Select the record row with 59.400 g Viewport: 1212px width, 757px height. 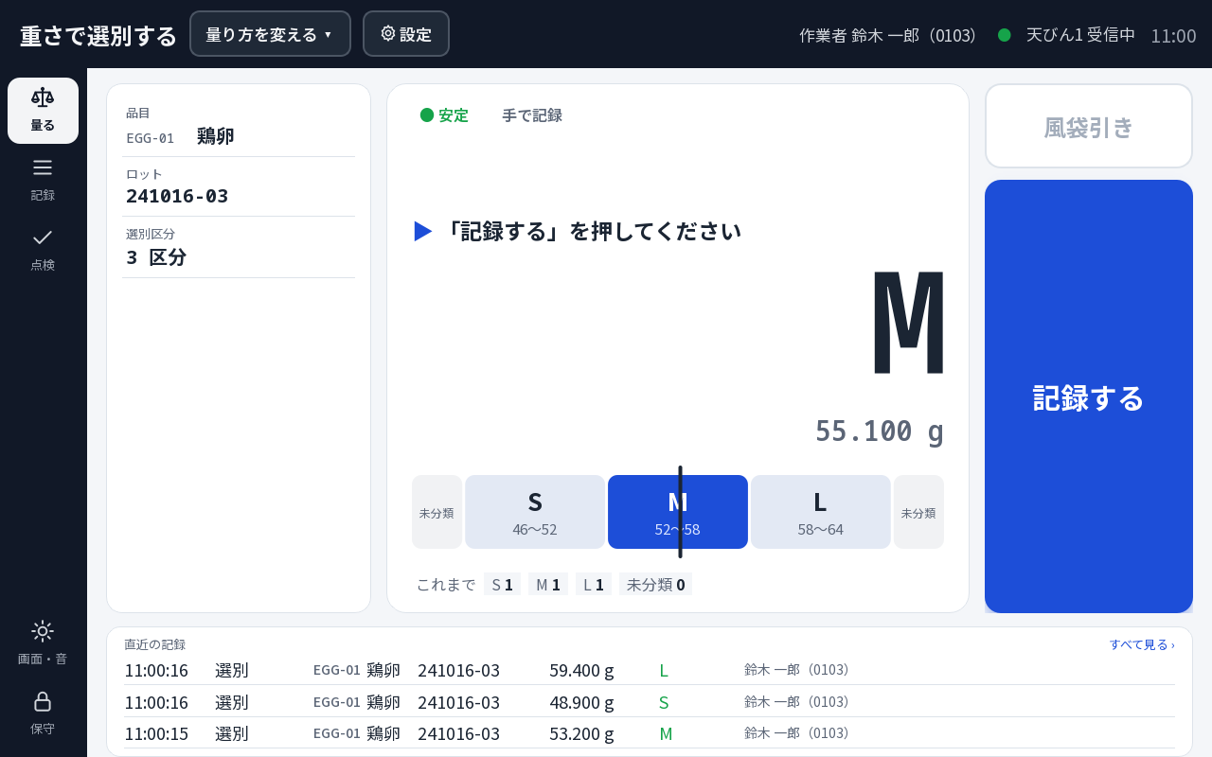click(650, 670)
